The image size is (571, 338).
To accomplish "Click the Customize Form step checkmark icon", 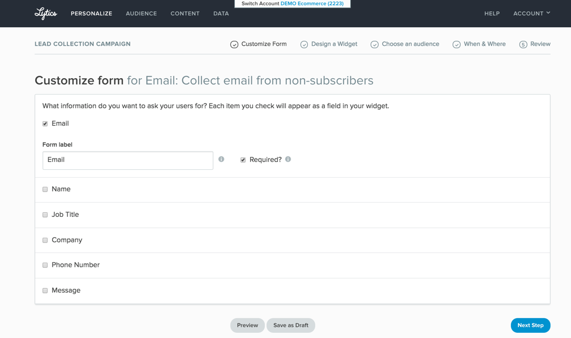I will [234, 44].
